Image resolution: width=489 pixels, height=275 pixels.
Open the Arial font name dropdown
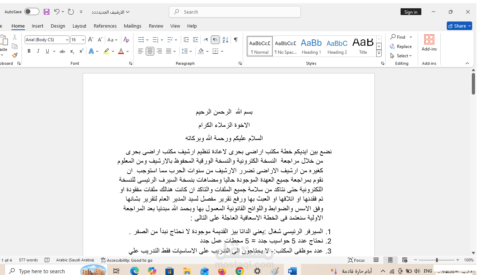click(x=67, y=40)
